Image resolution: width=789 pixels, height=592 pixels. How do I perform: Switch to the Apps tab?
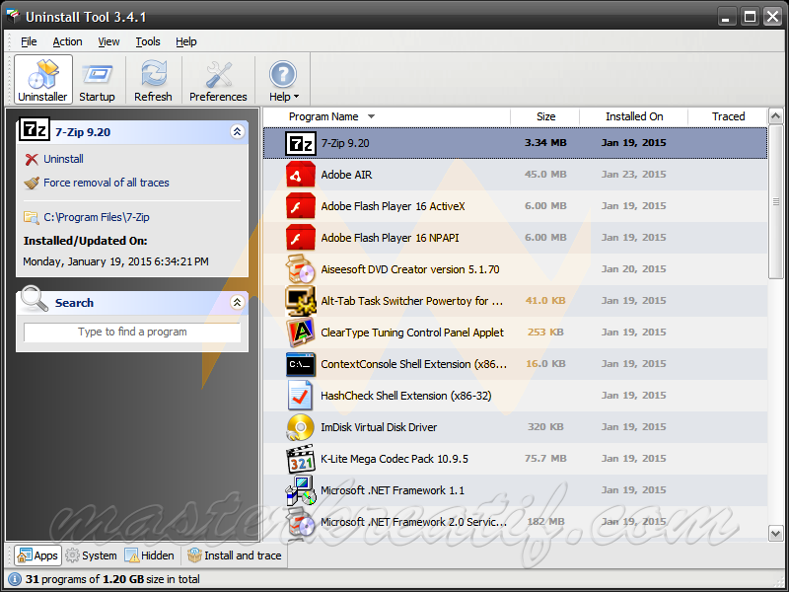pos(37,555)
